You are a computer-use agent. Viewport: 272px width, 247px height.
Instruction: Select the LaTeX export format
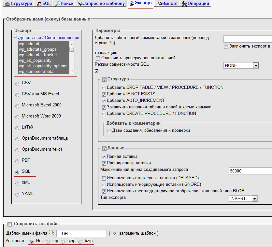pyautogui.click(x=17, y=128)
